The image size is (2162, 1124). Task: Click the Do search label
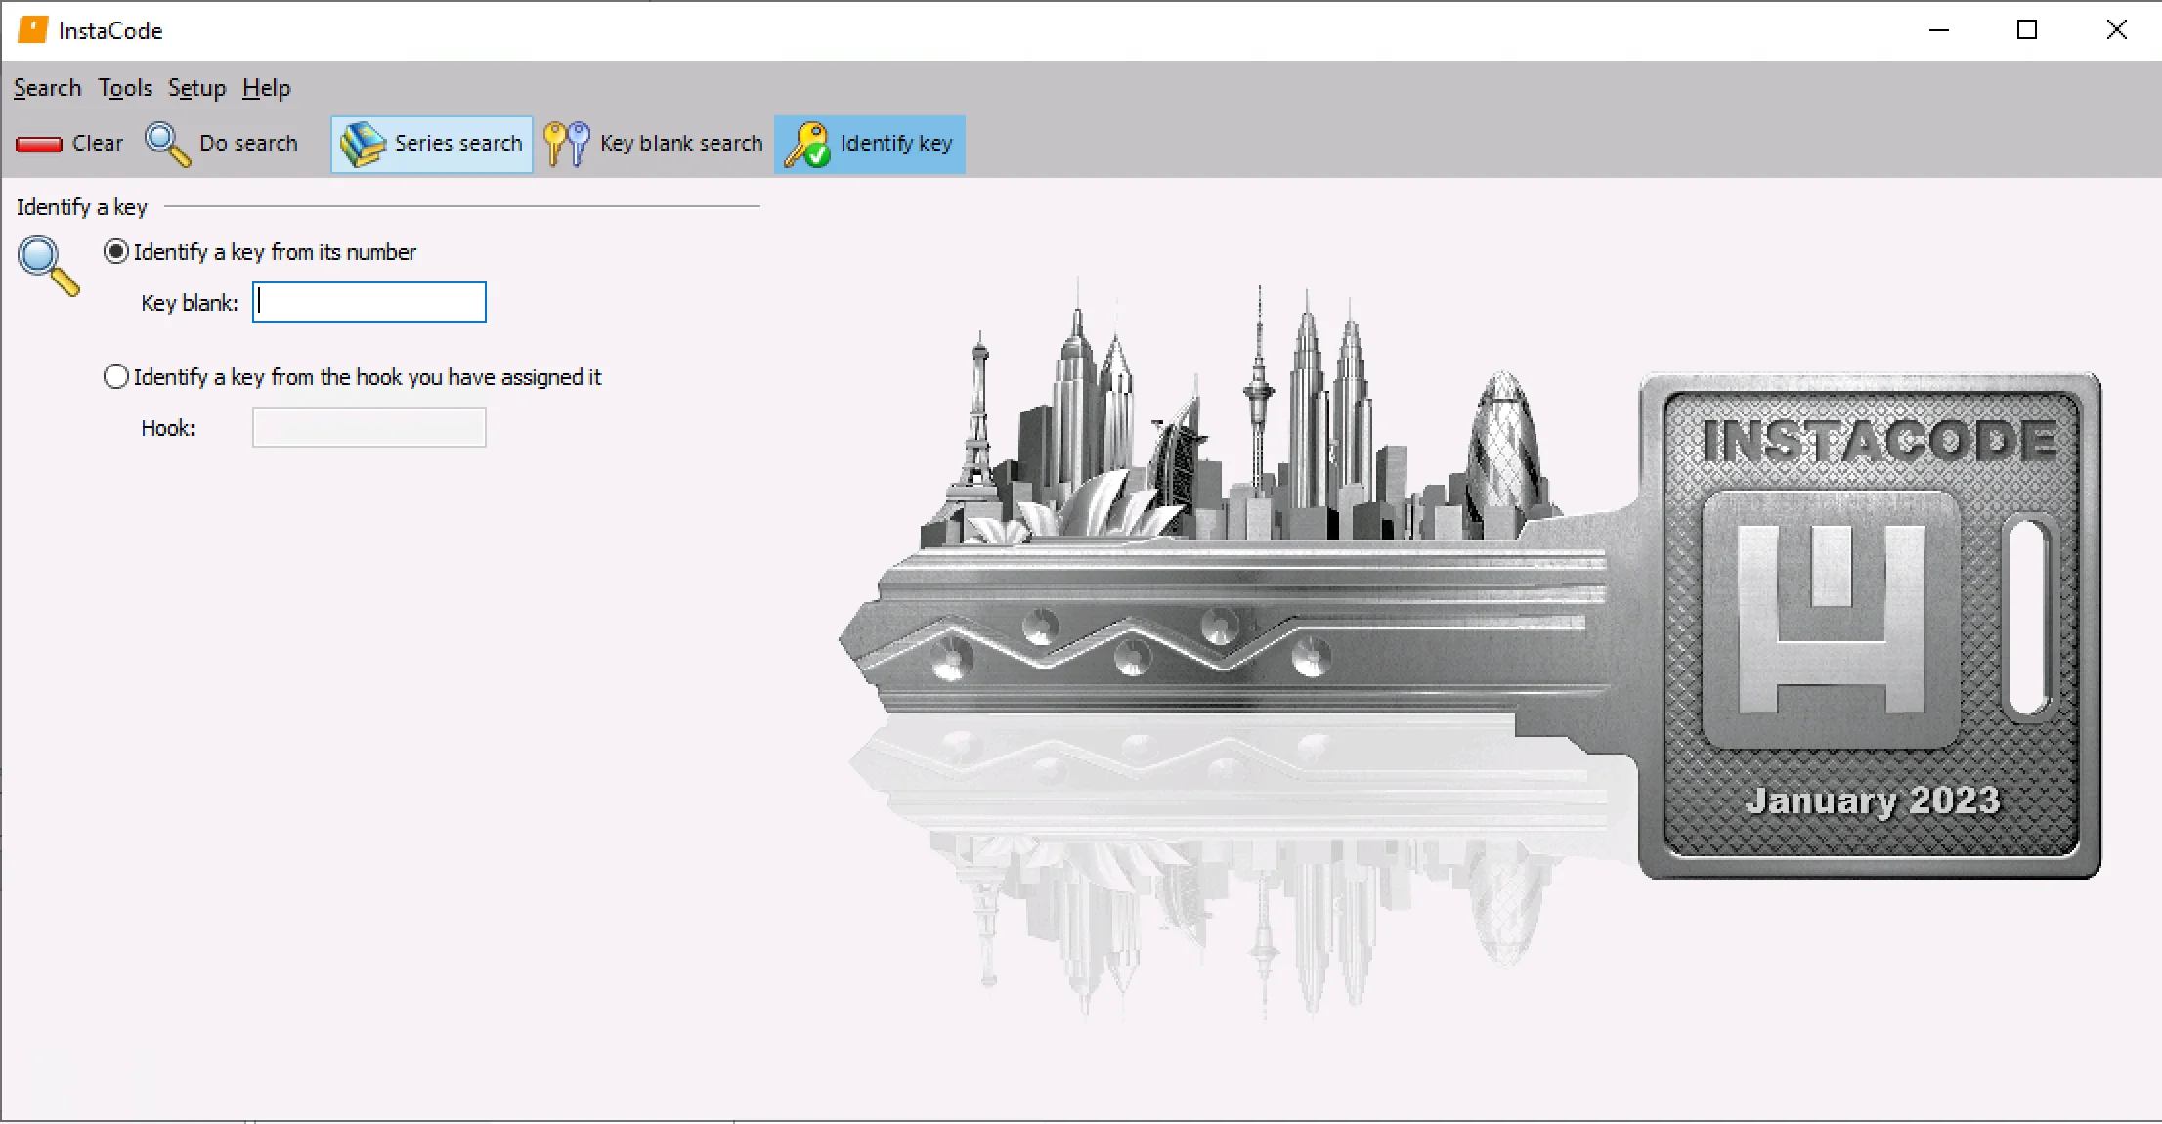pos(248,143)
